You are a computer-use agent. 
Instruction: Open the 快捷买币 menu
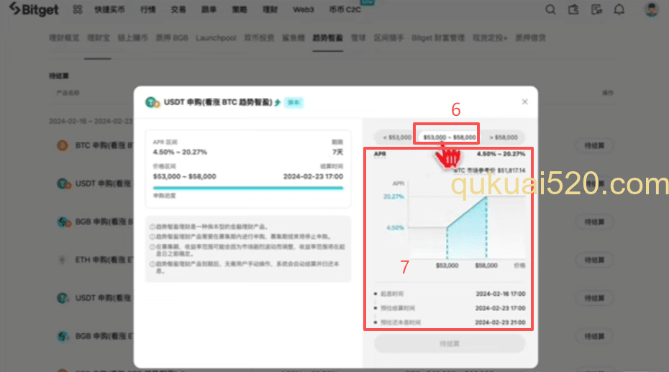(x=109, y=9)
